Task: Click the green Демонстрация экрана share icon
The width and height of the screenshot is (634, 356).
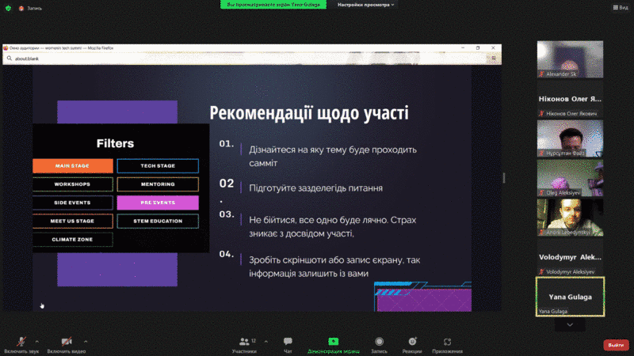Action: tap(334, 341)
